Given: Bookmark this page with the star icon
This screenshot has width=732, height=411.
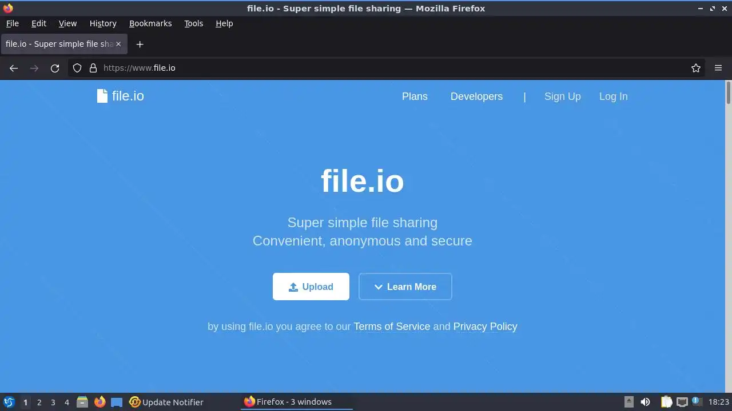Looking at the screenshot, I should point(696,68).
